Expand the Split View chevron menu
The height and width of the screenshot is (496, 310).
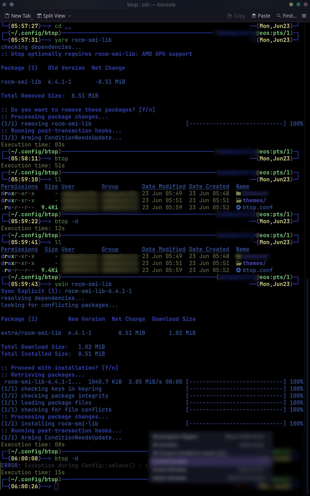[70, 16]
